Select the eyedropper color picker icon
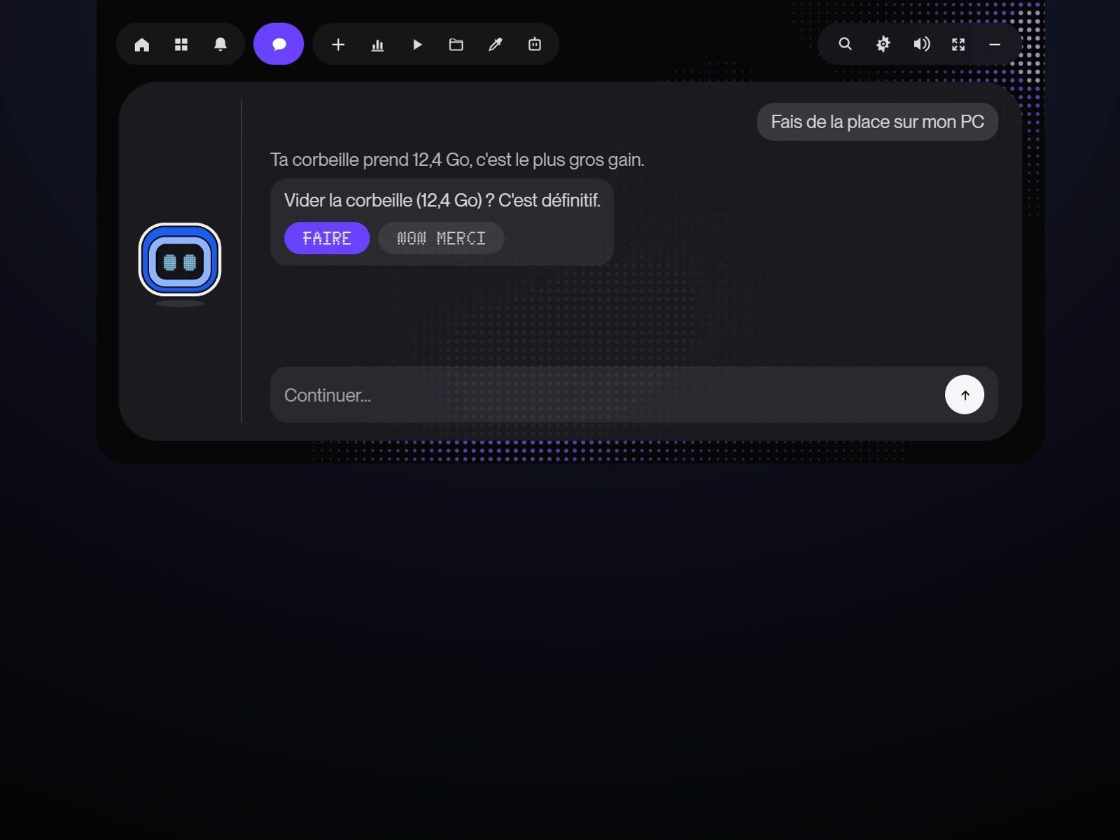Viewport: 1120px width, 840px height. (x=496, y=45)
